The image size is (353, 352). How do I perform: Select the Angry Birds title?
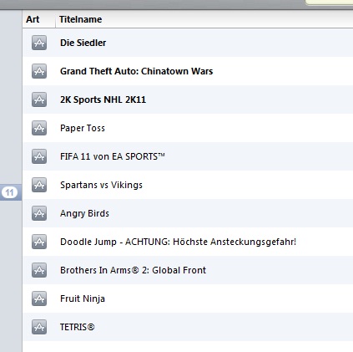[84, 213]
